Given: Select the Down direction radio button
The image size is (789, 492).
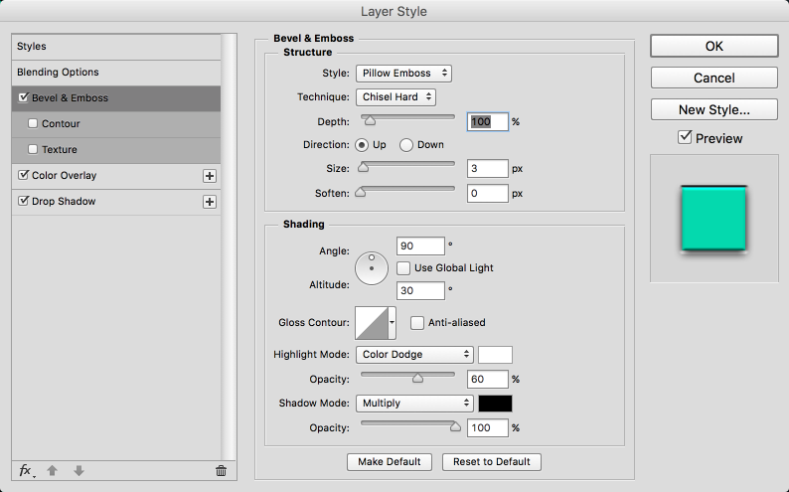Looking at the screenshot, I should [x=406, y=145].
